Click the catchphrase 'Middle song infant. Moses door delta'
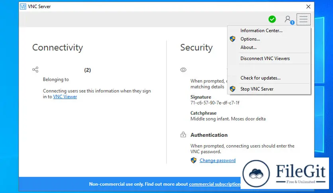This screenshot has height=193, width=333. coord(228,119)
